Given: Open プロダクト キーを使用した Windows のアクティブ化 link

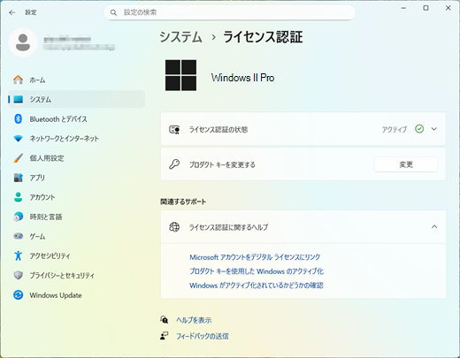Looking at the screenshot, I should (x=257, y=271).
